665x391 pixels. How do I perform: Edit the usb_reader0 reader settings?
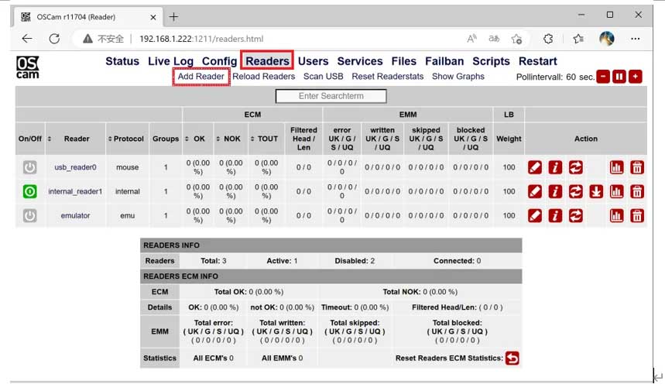(x=535, y=167)
